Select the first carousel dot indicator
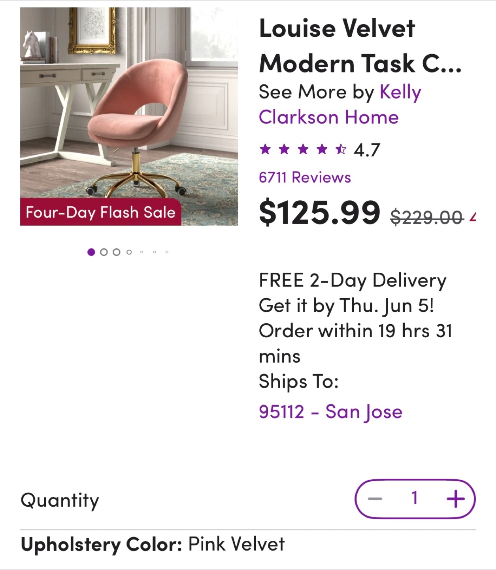The height and width of the screenshot is (570, 496). pos(91,252)
